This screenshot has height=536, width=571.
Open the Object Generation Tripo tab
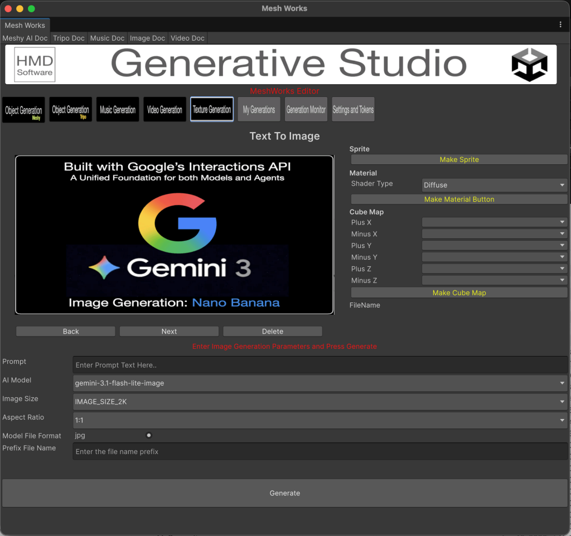(71, 110)
